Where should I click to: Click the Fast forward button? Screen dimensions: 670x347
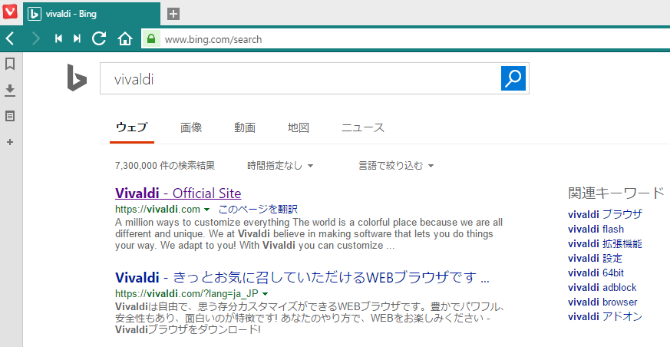tap(77, 39)
